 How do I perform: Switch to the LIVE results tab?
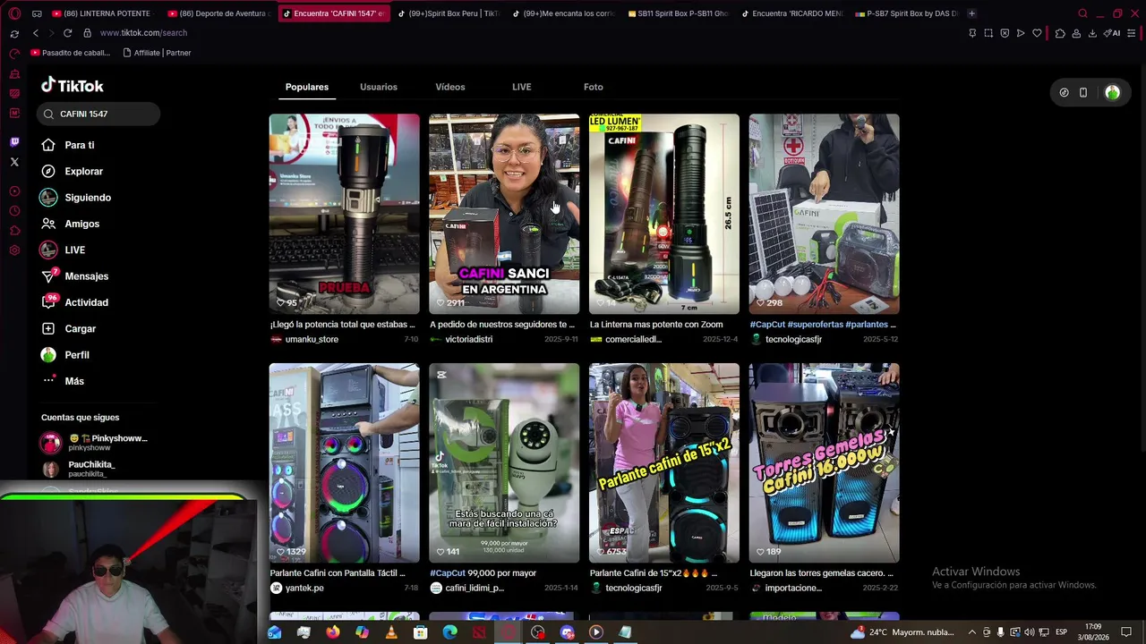pyautogui.click(x=522, y=87)
